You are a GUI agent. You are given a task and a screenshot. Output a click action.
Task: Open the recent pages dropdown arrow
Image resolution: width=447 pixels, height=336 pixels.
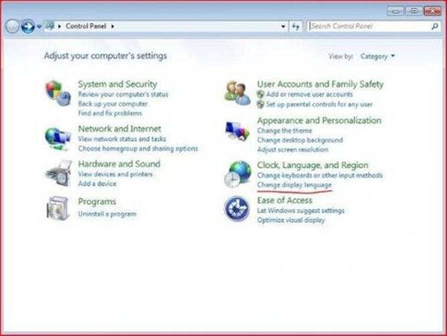tap(39, 27)
